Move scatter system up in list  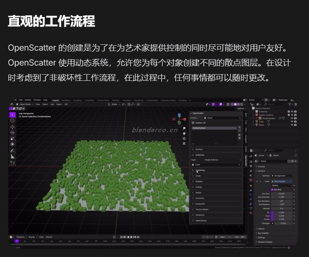(x=240, y=135)
